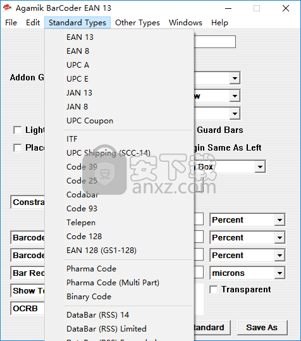Open the Box combo box arrow
Screen dimensions: 301x341
point(260,167)
